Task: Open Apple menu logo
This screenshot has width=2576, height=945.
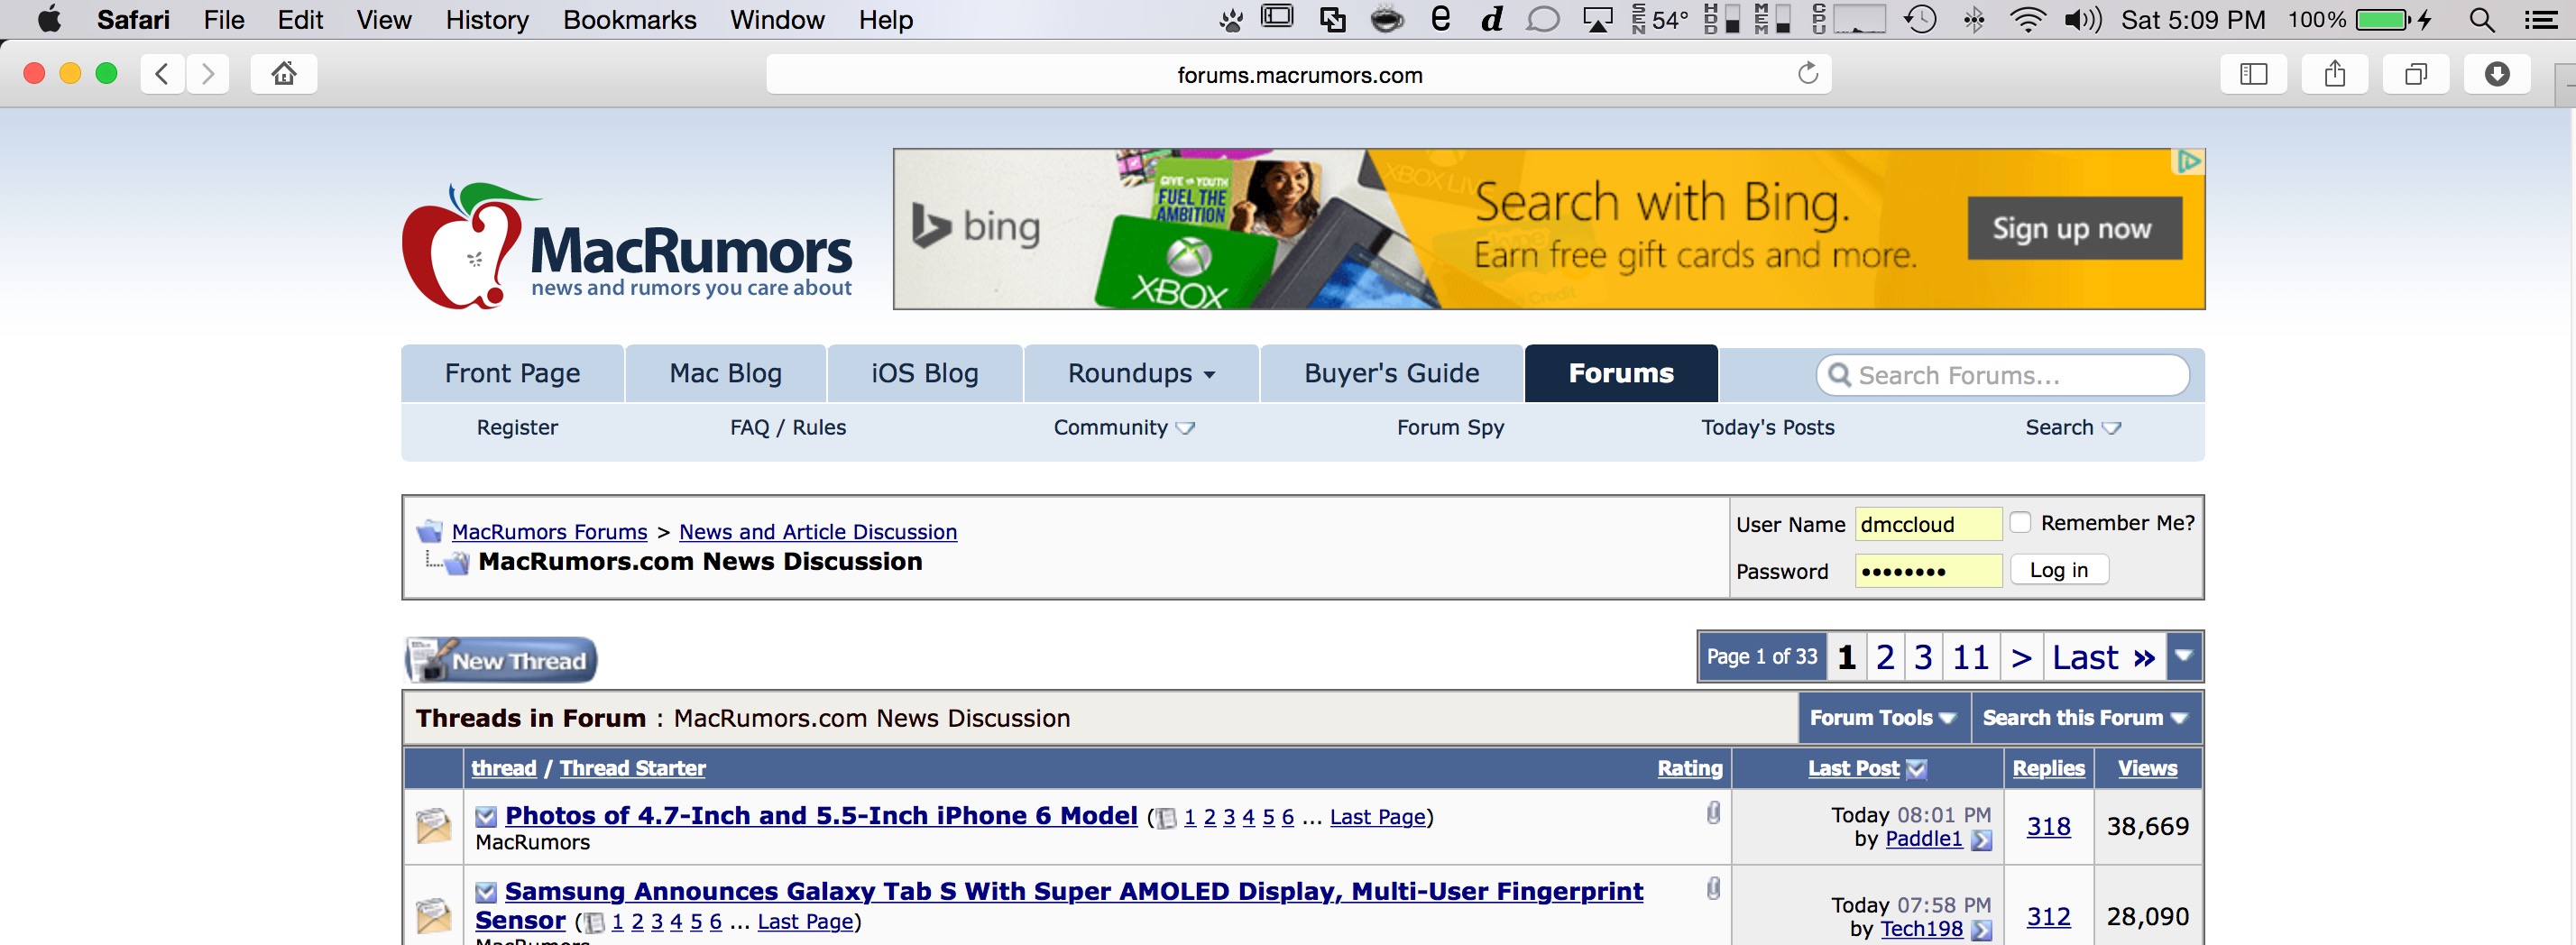Action: tap(48, 20)
